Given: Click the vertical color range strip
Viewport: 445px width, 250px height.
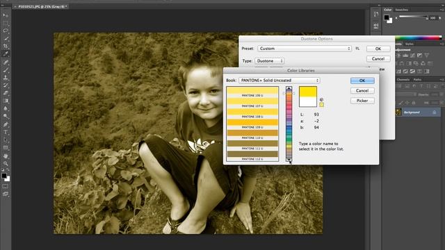Looking at the screenshot, I should 289,124.
